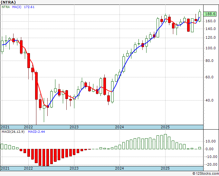Open the 12Stocks.com copyright link

point(205,174)
